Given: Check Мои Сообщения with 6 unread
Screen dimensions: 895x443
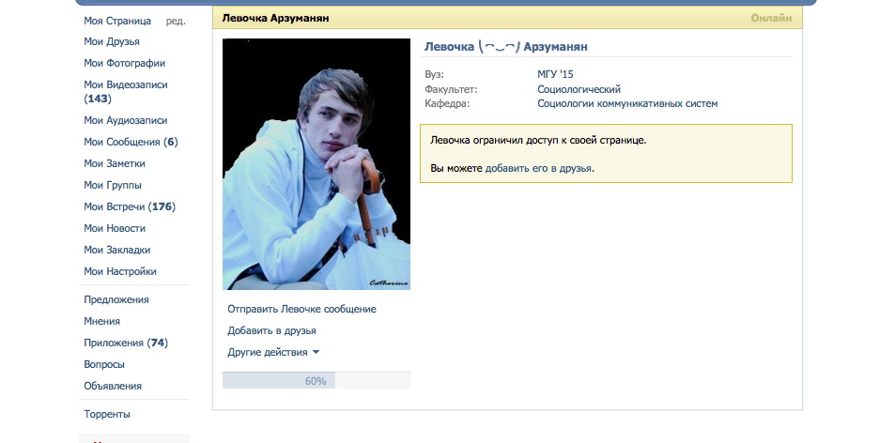Looking at the screenshot, I should pyautogui.click(x=131, y=142).
